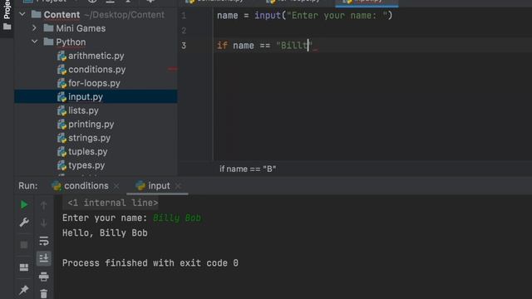The width and height of the screenshot is (532, 299).
Task: Open strings.py in project tree
Action: pyautogui.click(x=89, y=138)
